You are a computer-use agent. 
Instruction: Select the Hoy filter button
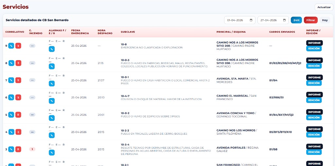click(325, 20)
